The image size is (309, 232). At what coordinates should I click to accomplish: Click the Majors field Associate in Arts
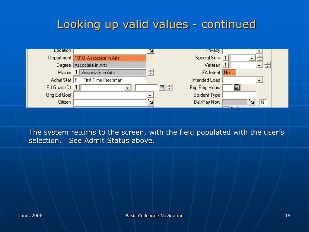(x=114, y=72)
